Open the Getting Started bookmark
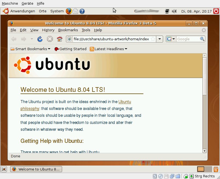Screen dimensions: 220x179 [70, 49]
